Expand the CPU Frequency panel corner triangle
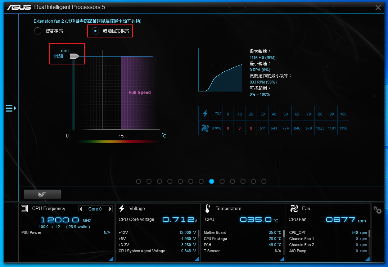The height and width of the screenshot is (267, 388). coord(111,259)
